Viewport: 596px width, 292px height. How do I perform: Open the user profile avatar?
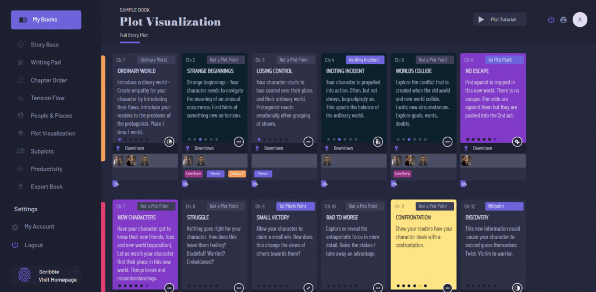580,20
